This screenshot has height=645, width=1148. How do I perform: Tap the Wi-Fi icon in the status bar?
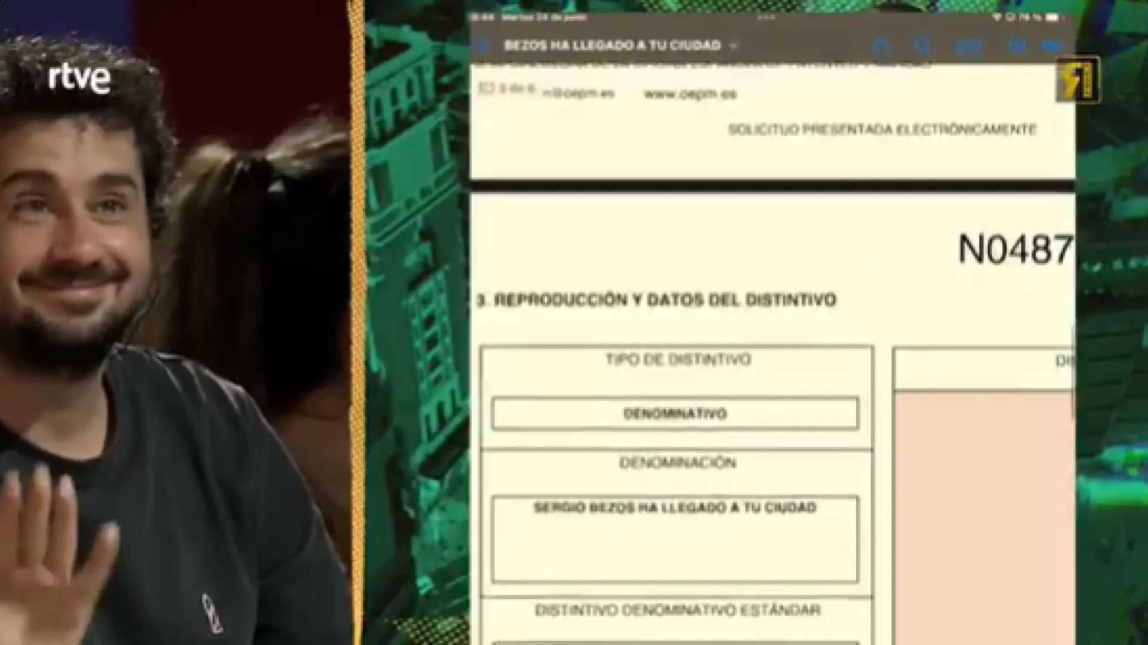point(997,16)
